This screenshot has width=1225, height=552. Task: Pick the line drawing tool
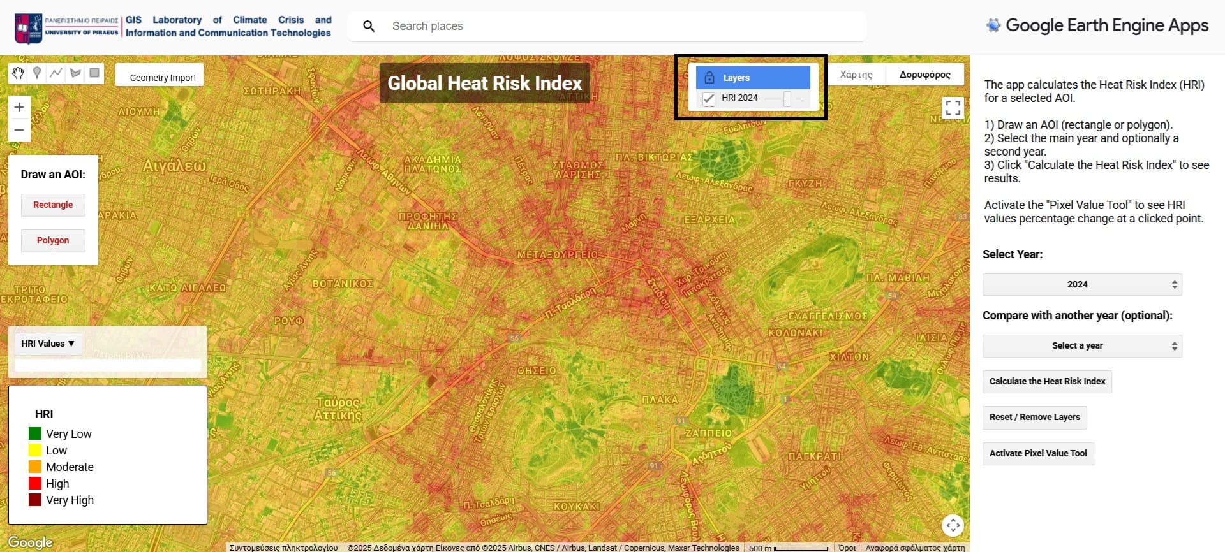56,73
